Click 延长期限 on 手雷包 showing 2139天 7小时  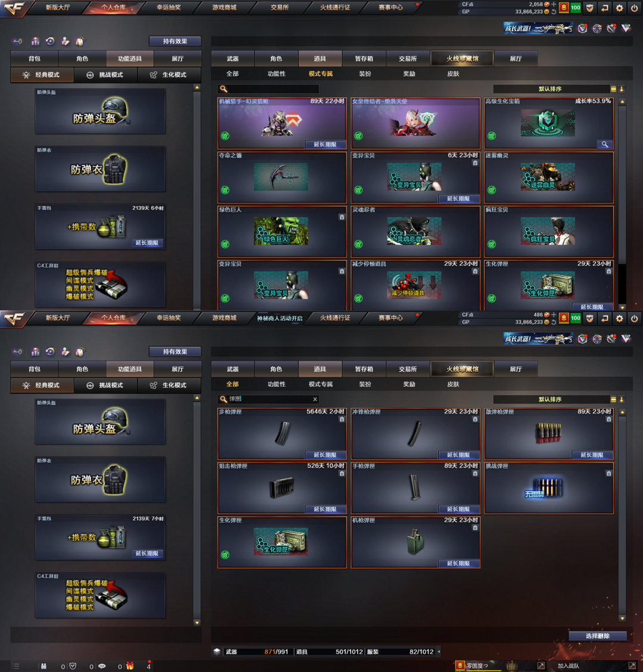147,554
